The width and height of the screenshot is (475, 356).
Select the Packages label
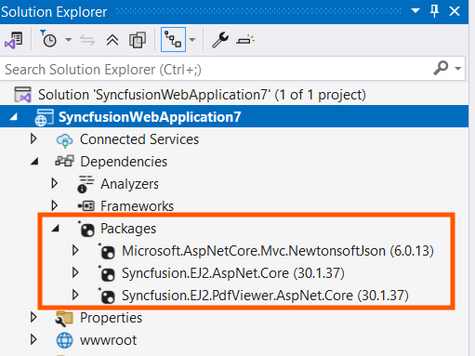click(x=128, y=229)
